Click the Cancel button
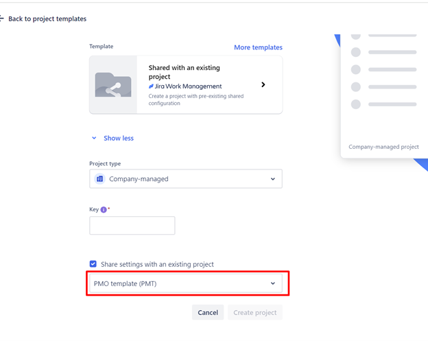The image size is (428, 341). (x=208, y=312)
